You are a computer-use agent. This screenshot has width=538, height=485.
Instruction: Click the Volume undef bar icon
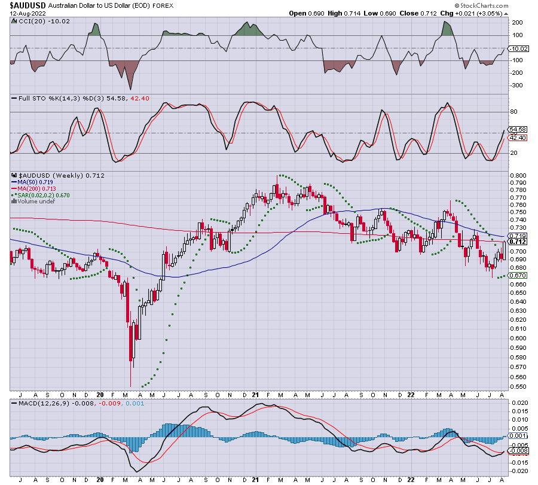tap(14, 201)
